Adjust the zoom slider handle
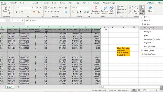Viewport: 163px width, 92px height. pyautogui.click(x=156, y=90)
